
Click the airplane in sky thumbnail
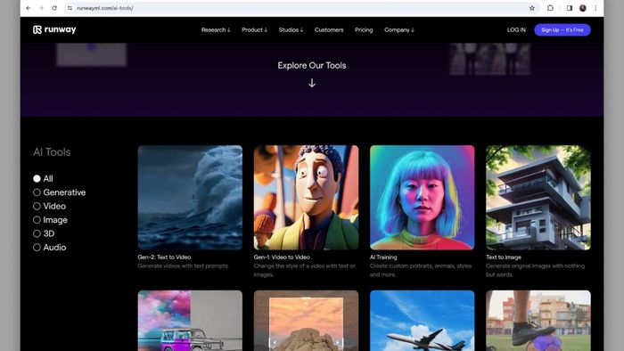click(423, 321)
